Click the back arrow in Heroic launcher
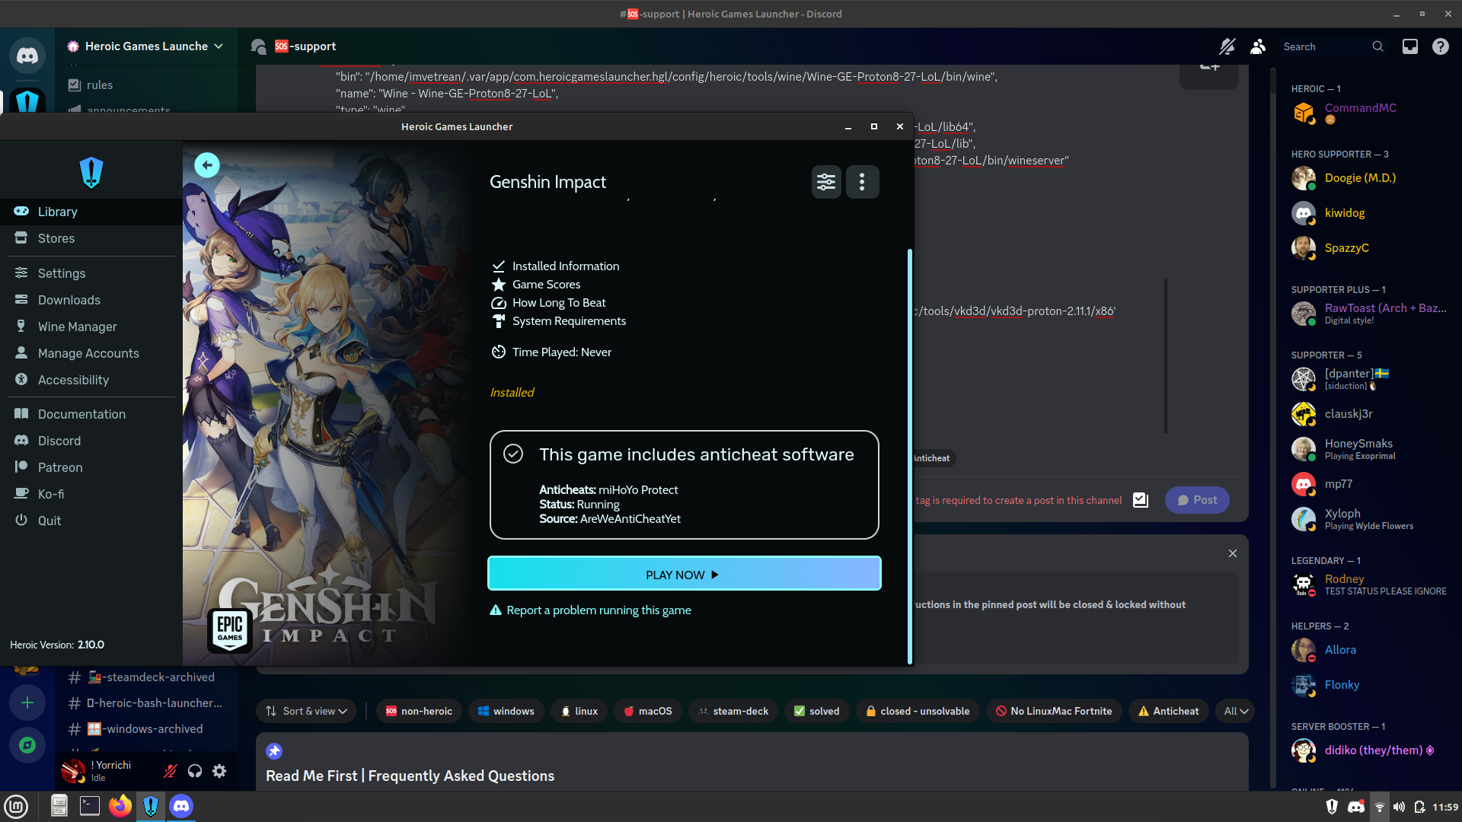1462x822 pixels. tap(207, 165)
